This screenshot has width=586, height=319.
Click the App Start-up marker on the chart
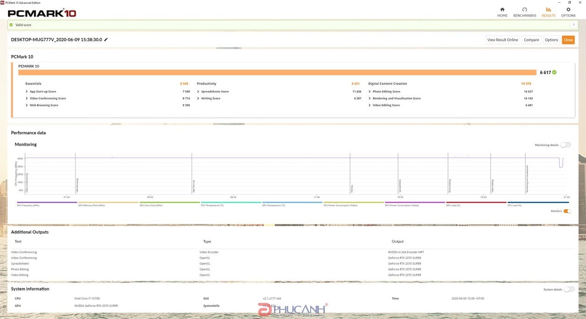(x=193, y=186)
